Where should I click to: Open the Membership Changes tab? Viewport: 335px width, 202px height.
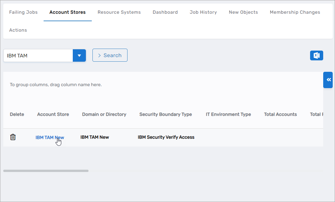click(295, 12)
